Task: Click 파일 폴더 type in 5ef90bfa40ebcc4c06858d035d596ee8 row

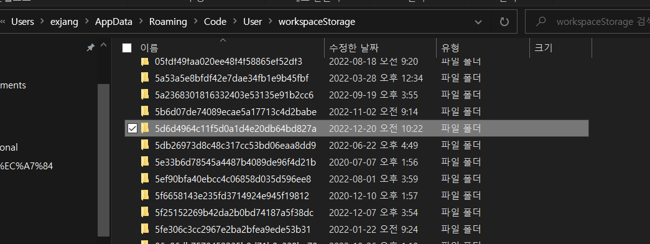Action: click(x=461, y=179)
